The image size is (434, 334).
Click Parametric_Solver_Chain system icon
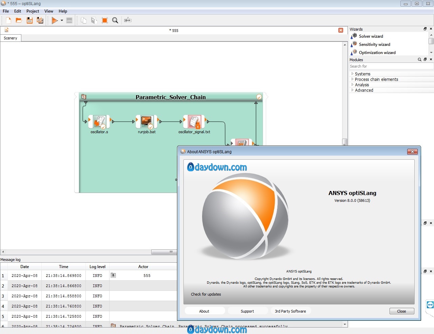pos(84,97)
